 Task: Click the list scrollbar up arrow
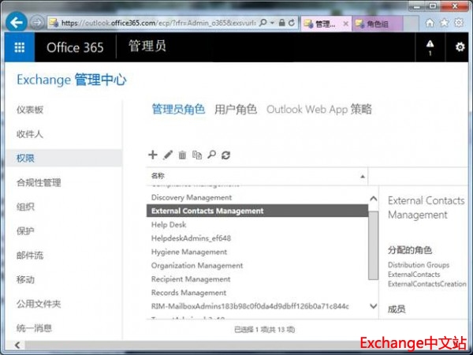tap(373, 198)
